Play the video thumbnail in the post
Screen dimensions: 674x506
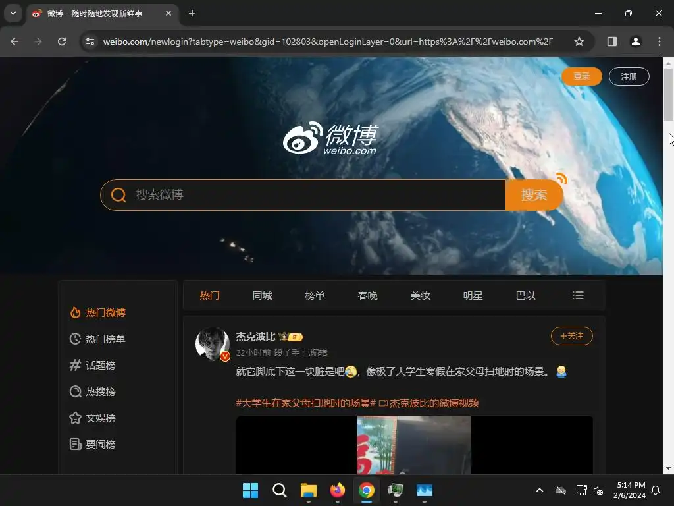point(415,445)
